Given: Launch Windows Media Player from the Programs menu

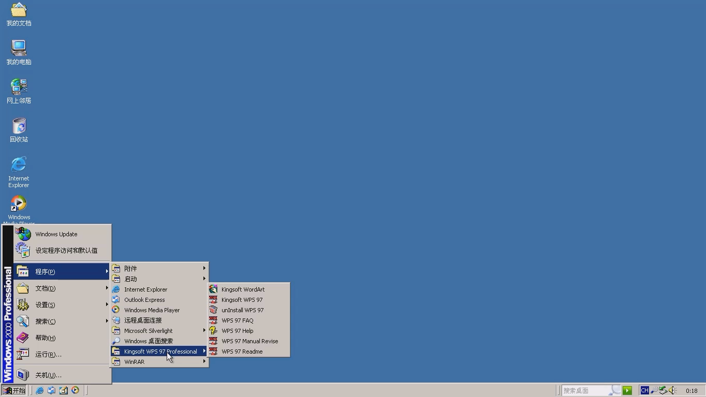Looking at the screenshot, I should [159, 310].
